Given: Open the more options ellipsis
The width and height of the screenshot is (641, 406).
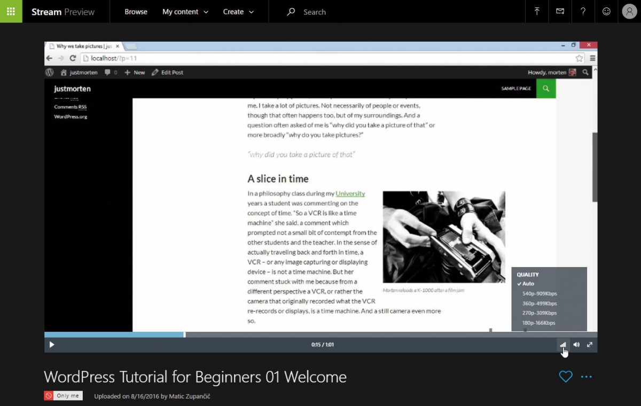Looking at the screenshot, I should [587, 377].
